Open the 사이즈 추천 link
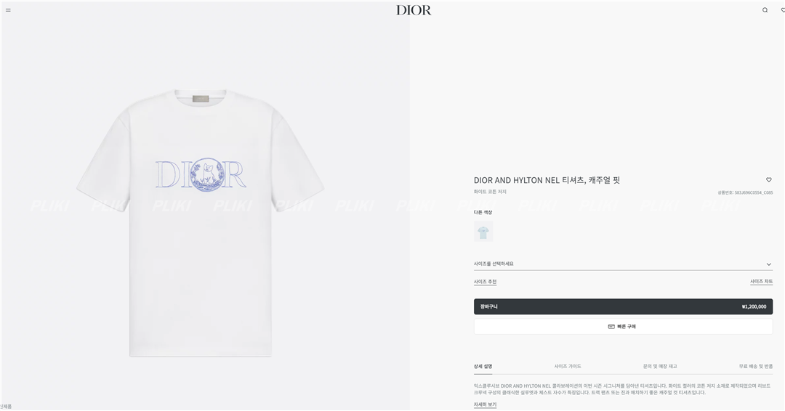Screen dimensions: 785x411 [485, 282]
